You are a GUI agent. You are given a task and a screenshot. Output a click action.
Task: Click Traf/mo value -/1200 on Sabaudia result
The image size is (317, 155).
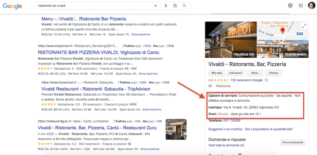tap(143, 83)
